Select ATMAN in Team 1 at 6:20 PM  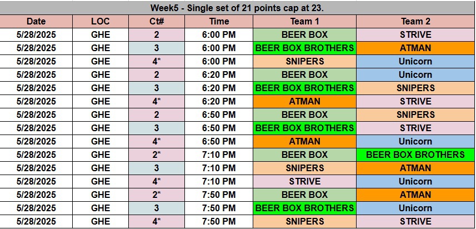pos(304,101)
